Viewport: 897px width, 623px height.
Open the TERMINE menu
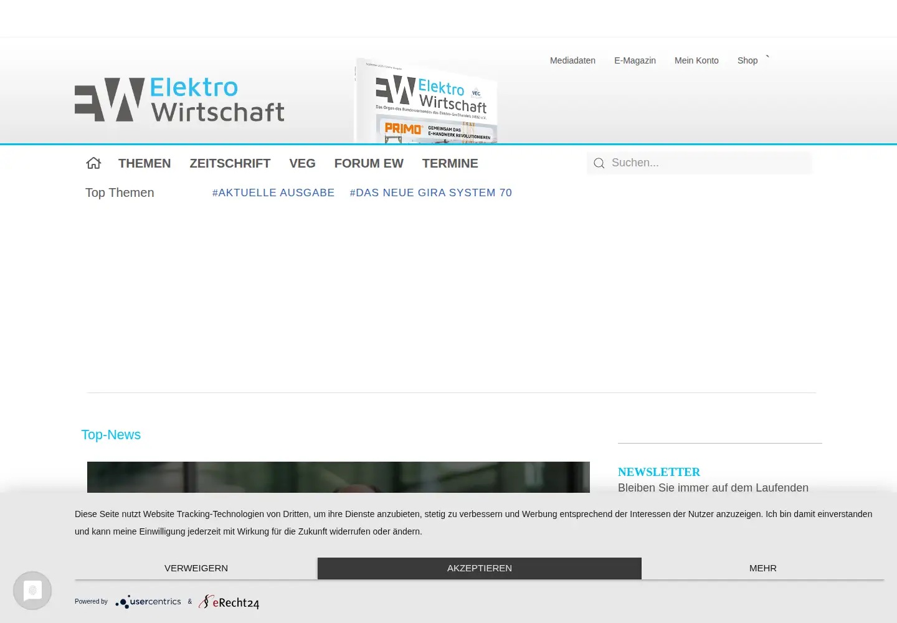click(450, 163)
